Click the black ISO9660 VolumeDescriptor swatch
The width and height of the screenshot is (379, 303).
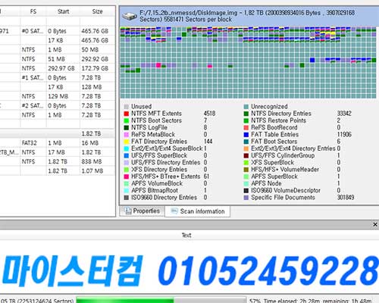pyautogui.click(x=246, y=190)
